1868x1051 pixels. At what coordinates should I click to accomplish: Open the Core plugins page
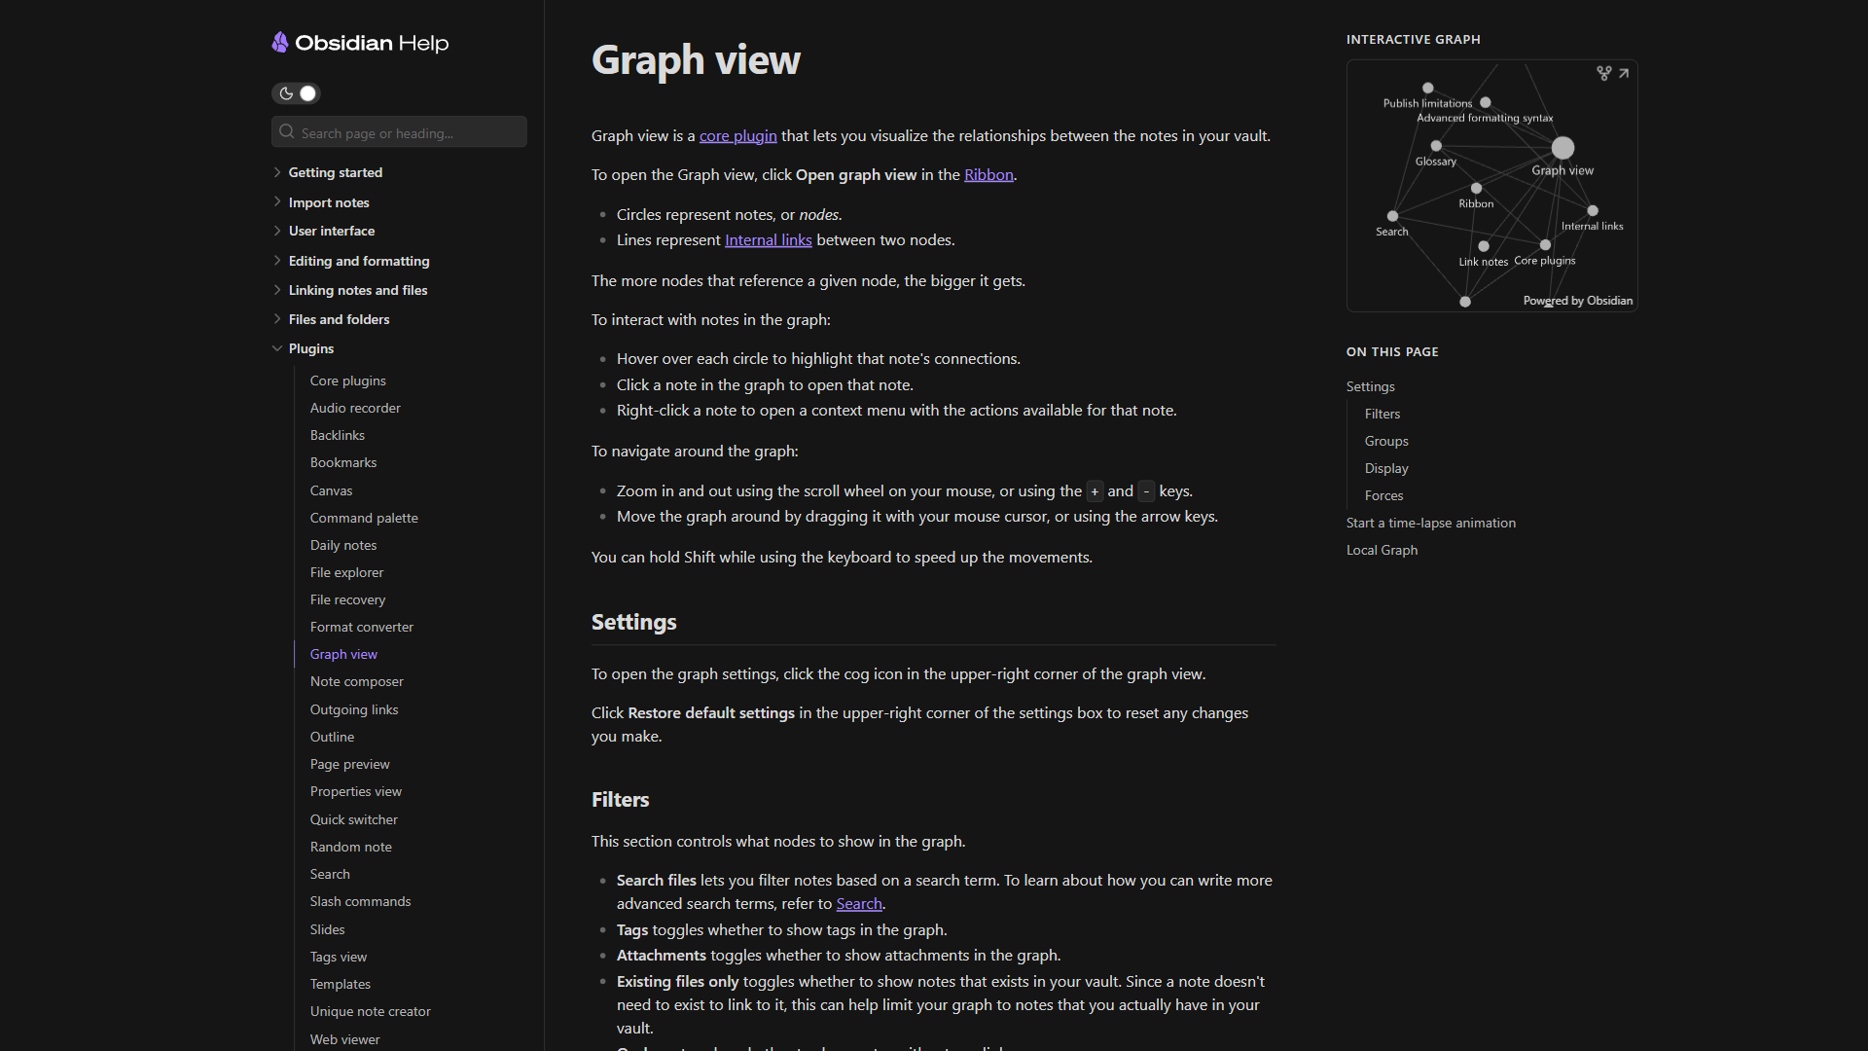(x=348, y=381)
